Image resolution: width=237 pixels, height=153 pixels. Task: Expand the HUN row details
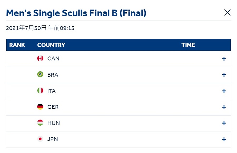coord(224,123)
